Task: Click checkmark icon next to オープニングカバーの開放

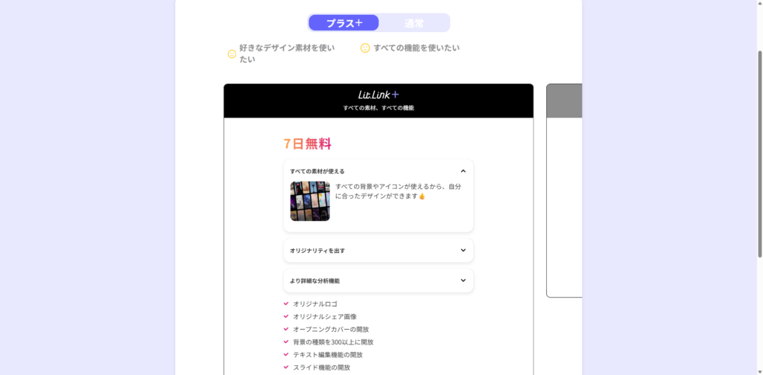Action: [286, 329]
